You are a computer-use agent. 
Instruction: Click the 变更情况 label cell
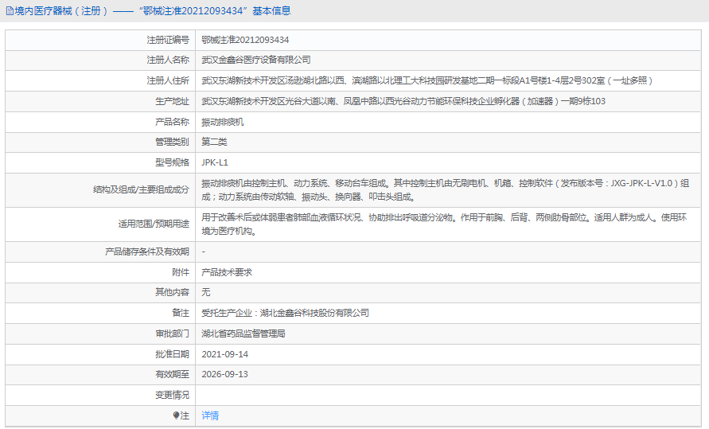tap(100, 395)
